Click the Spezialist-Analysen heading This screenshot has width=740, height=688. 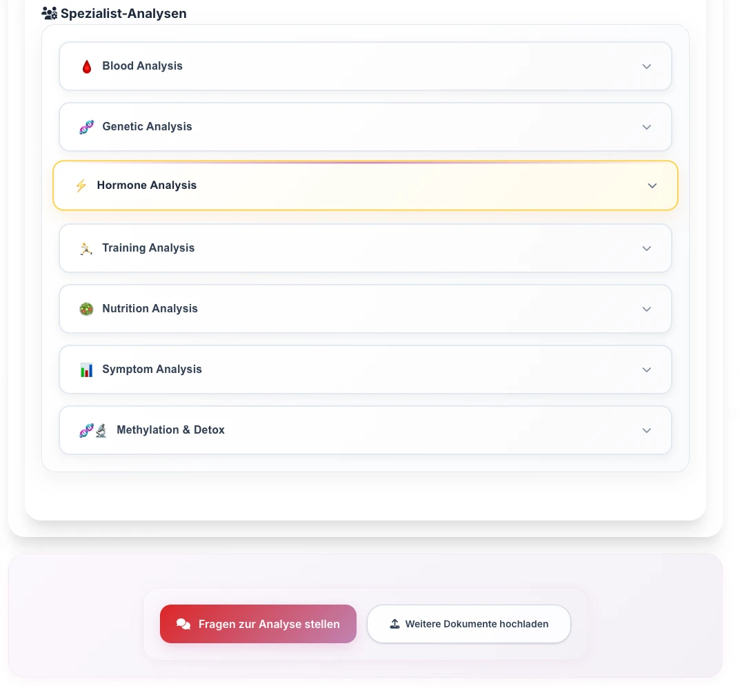(x=123, y=14)
